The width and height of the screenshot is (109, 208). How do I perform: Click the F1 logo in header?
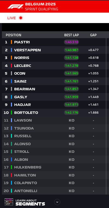coord(16,7)
